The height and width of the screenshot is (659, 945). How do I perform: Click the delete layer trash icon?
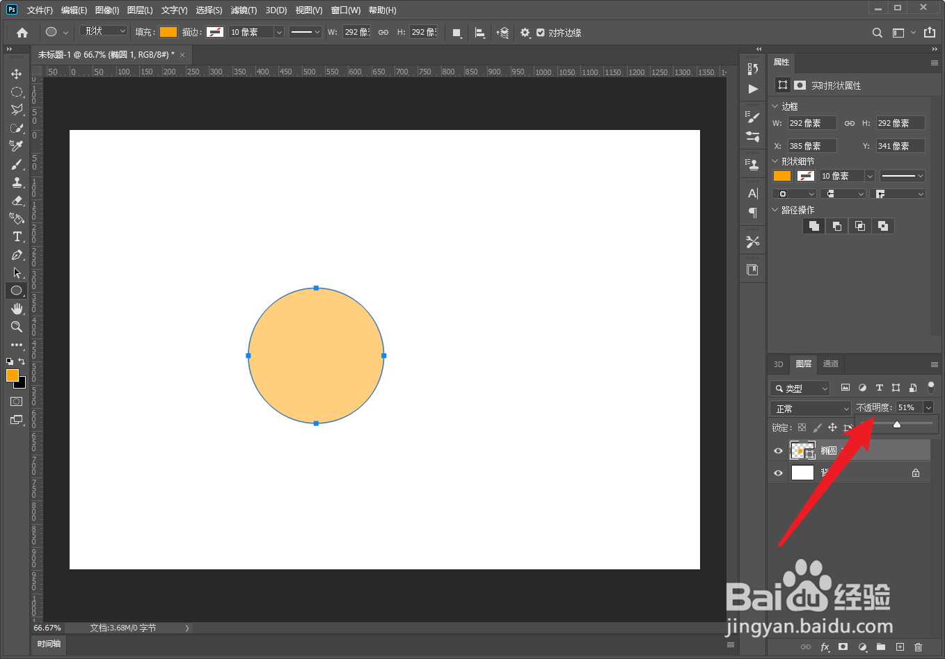[x=919, y=647]
